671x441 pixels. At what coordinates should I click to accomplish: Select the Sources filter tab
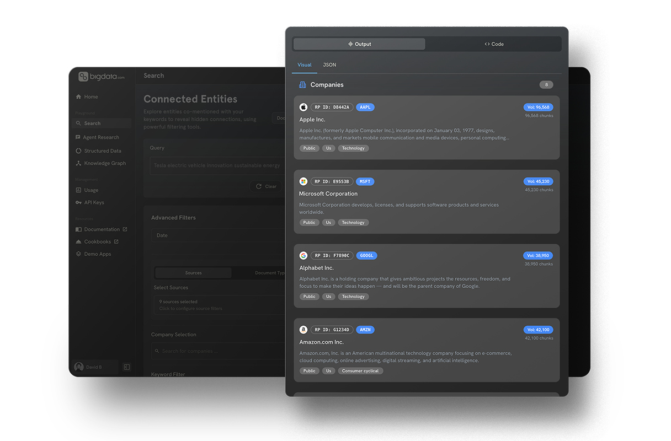[x=193, y=273]
